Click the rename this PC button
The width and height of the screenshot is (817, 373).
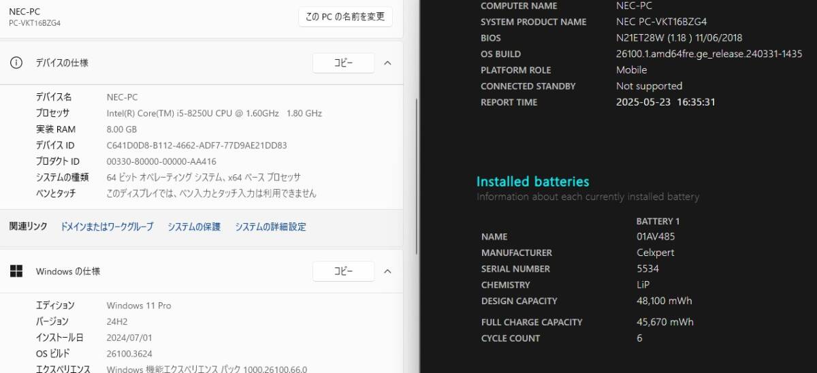point(345,16)
